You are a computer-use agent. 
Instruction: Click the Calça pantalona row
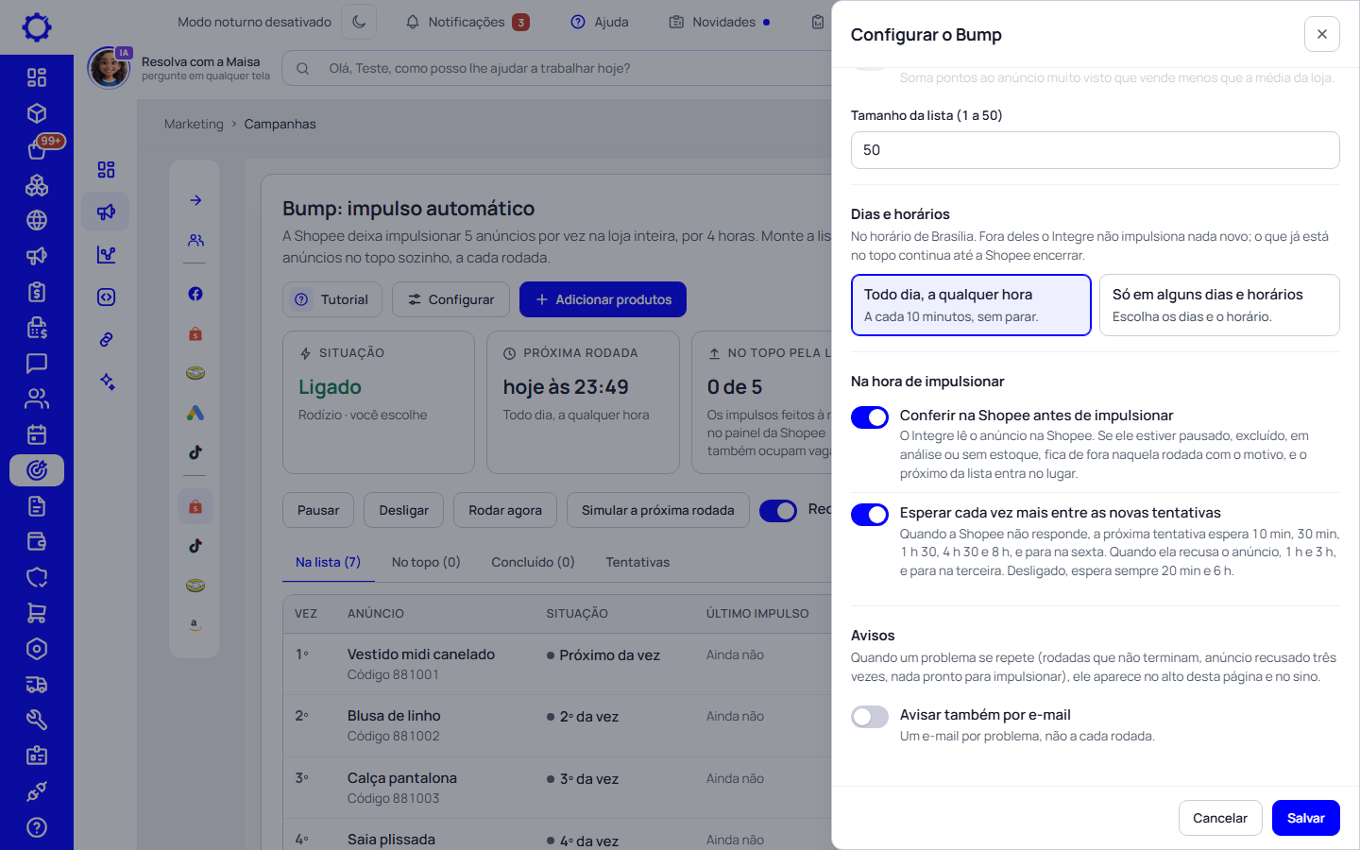[557, 788]
